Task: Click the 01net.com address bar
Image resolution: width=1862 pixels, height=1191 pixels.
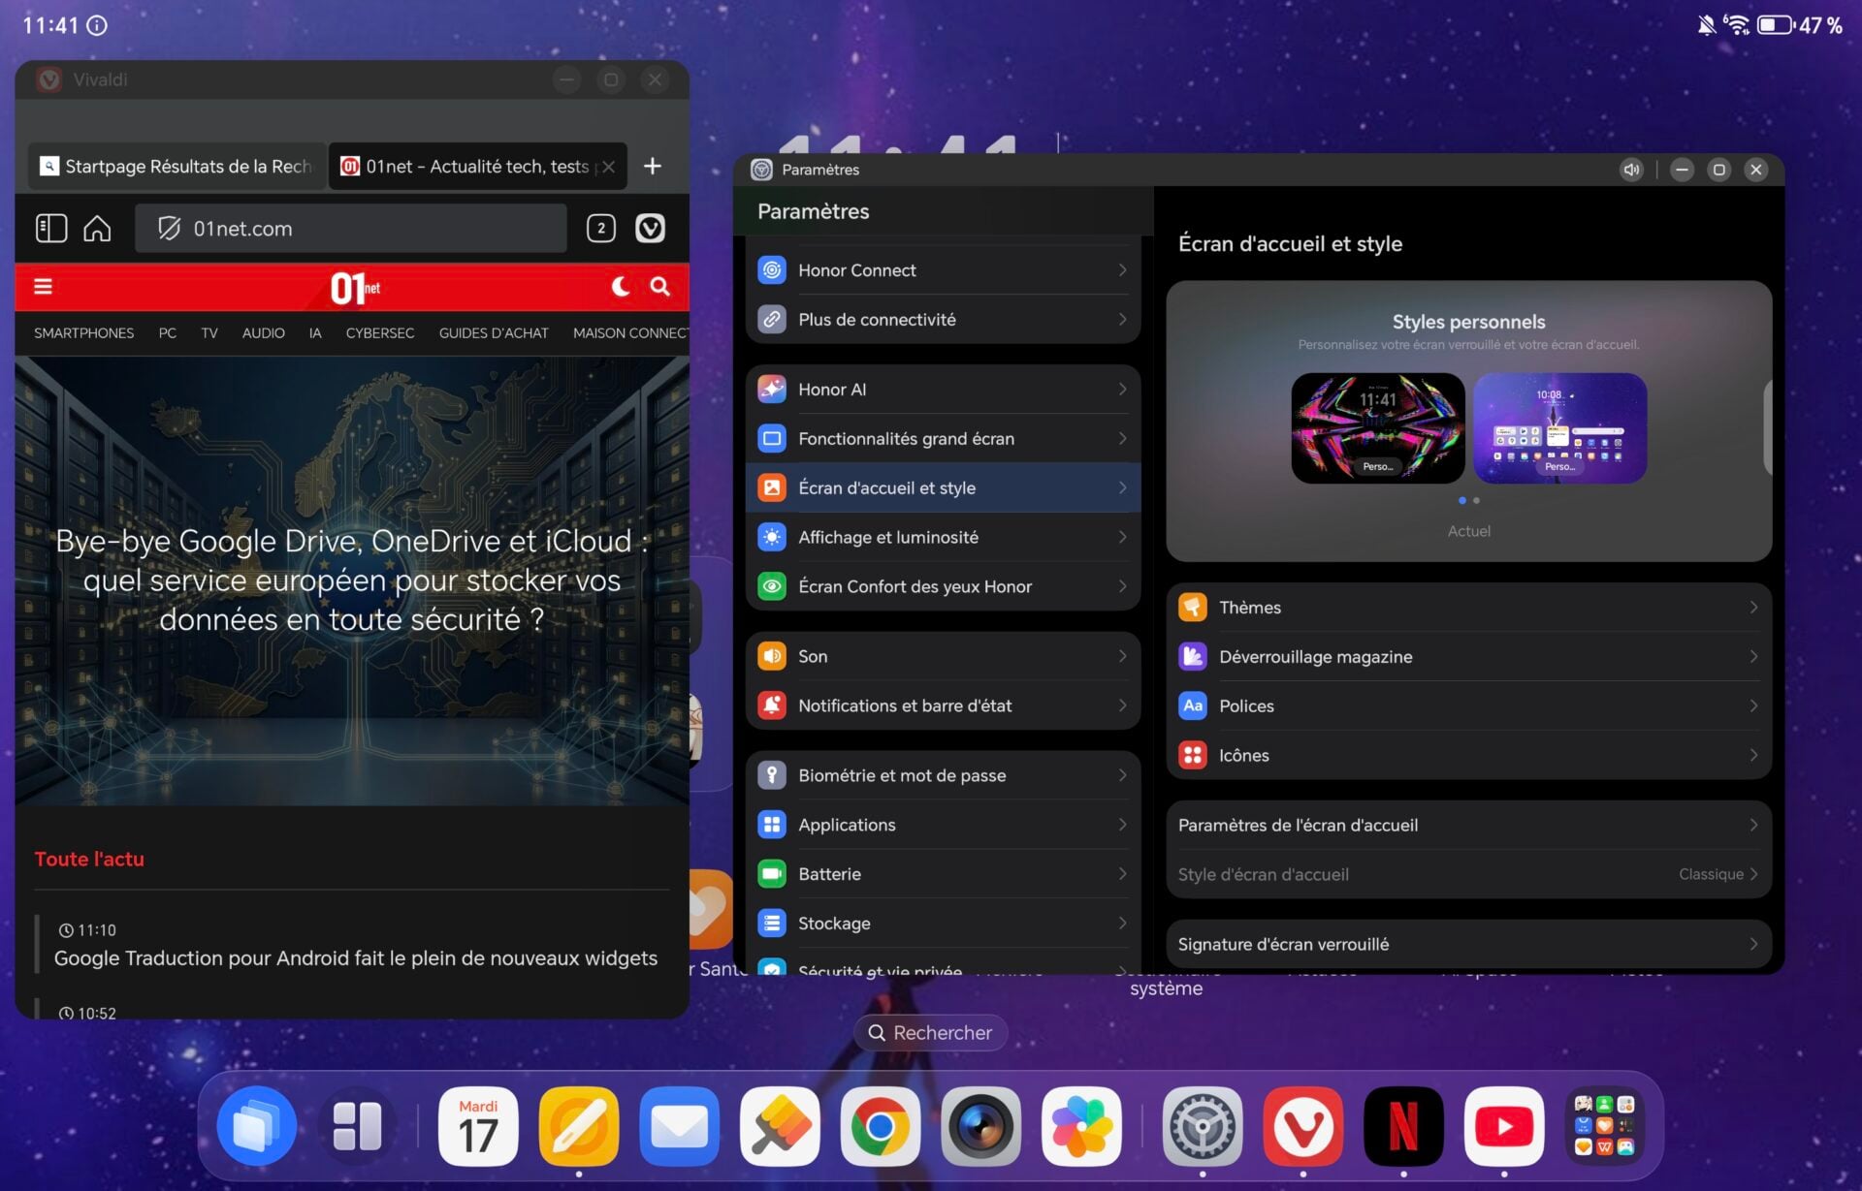Action: click(x=350, y=229)
